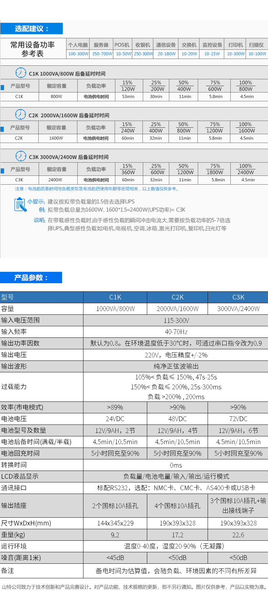The height and width of the screenshot is (600, 268).
Task: Click the 输出波形 row label
Action: point(14,366)
